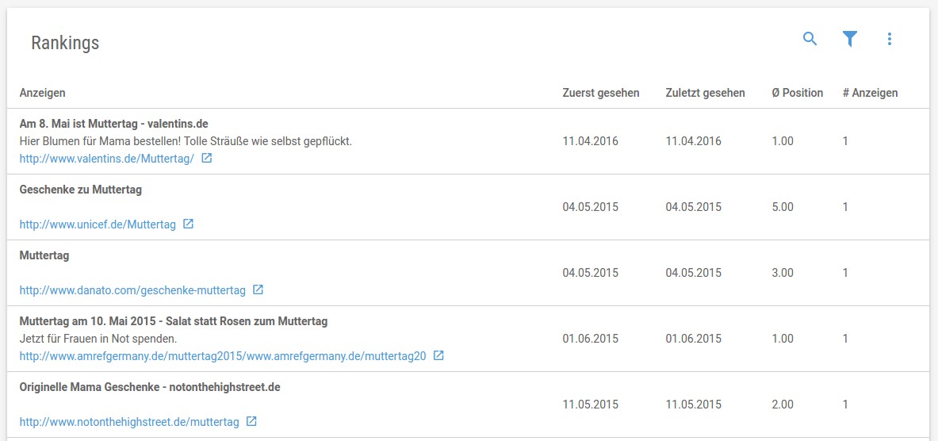This screenshot has width=938, height=441.
Task: Sort by the Zuerst gesehen column header
Action: 600,93
